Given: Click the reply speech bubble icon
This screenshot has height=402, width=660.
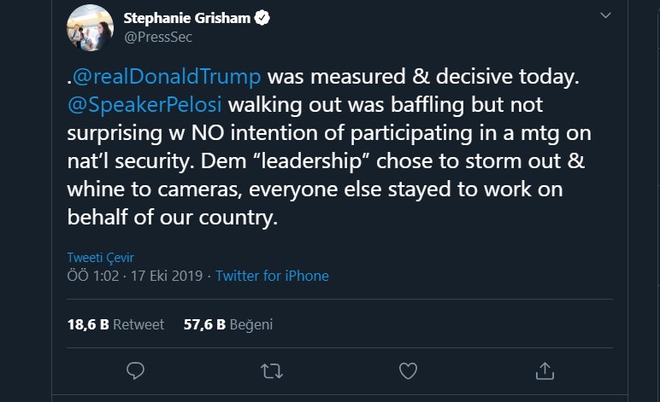Looking at the screenshot, I should click(x=135, y=370).
